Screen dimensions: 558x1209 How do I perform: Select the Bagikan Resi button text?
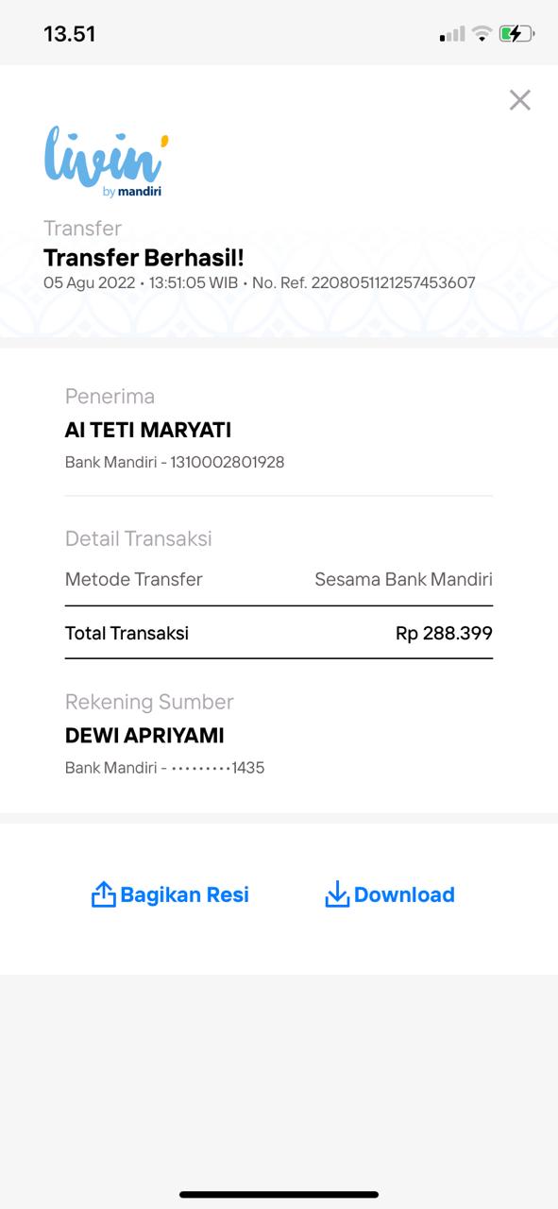184,894
